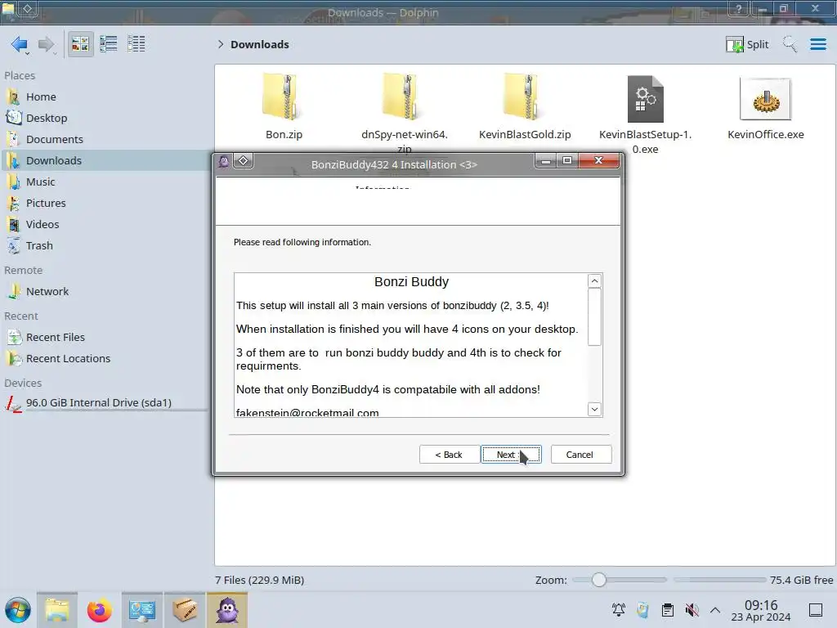837x628 pixels.
Task: Click Next in BonziBuddy installer
Action: pos(511,455)
